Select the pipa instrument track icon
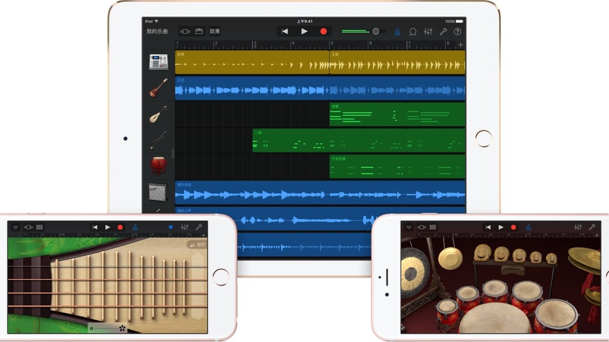This screenshot has height=342, width=609. coord(158,114)
